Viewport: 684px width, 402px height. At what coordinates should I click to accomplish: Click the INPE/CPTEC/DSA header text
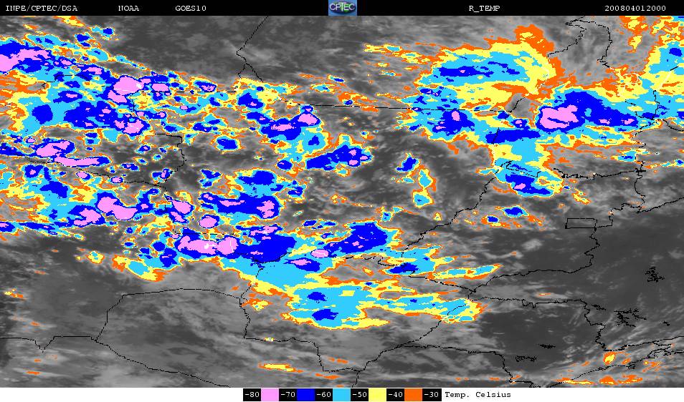click(x=42, y=9)
